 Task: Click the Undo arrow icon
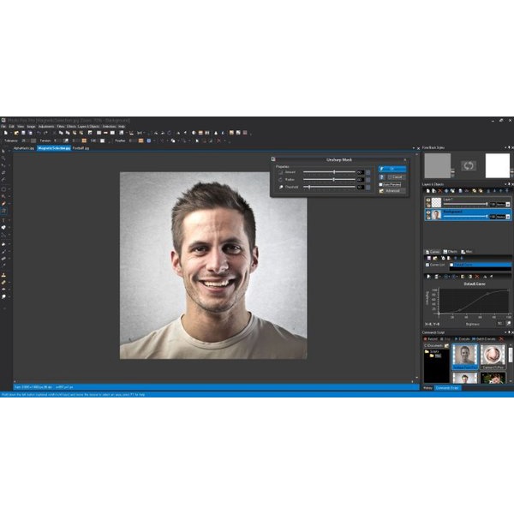point(39,133)
